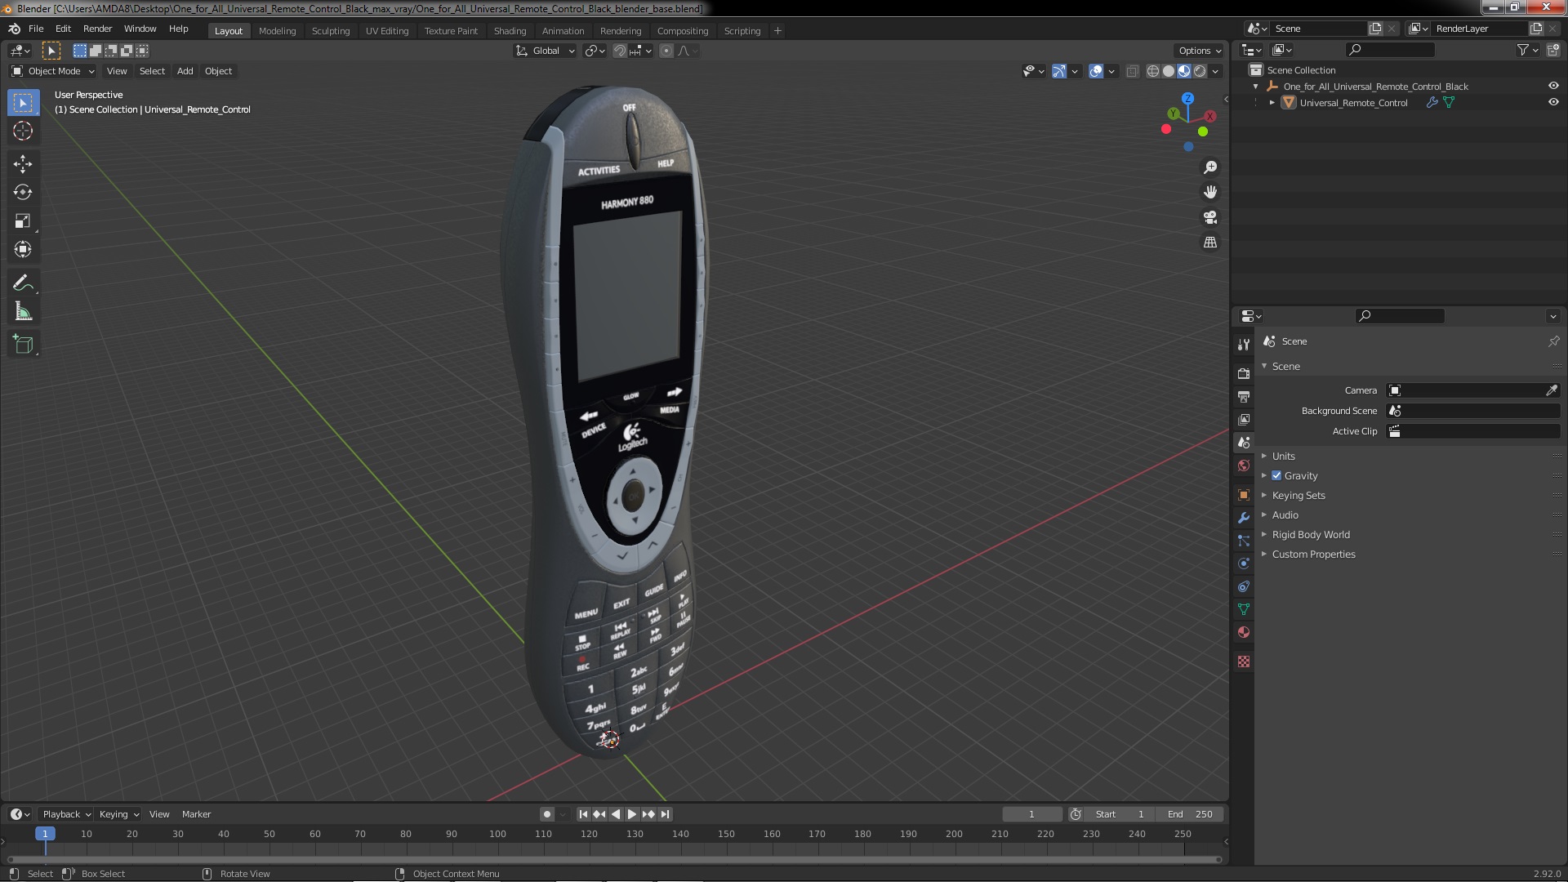Toggle snapping magnet icon
The width and height of the screenshot is (1568, 882).
tap(620, 51)
